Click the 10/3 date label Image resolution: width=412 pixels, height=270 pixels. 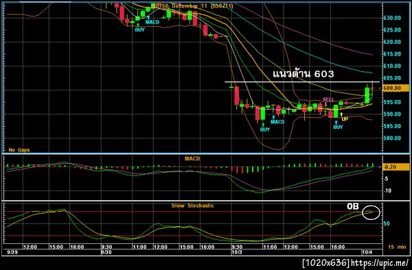point(236,252)
